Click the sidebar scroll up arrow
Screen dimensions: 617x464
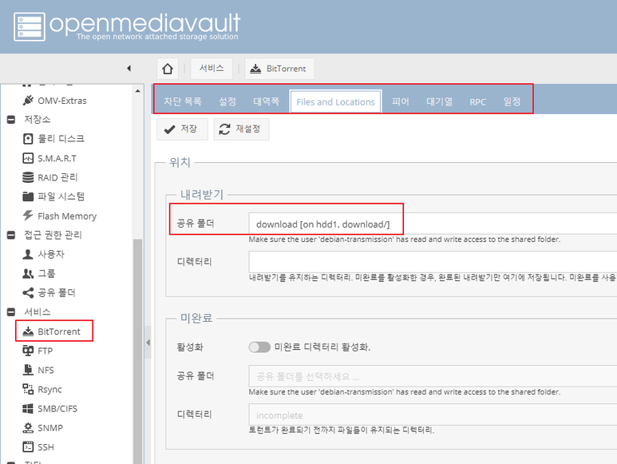pos(137,91)
